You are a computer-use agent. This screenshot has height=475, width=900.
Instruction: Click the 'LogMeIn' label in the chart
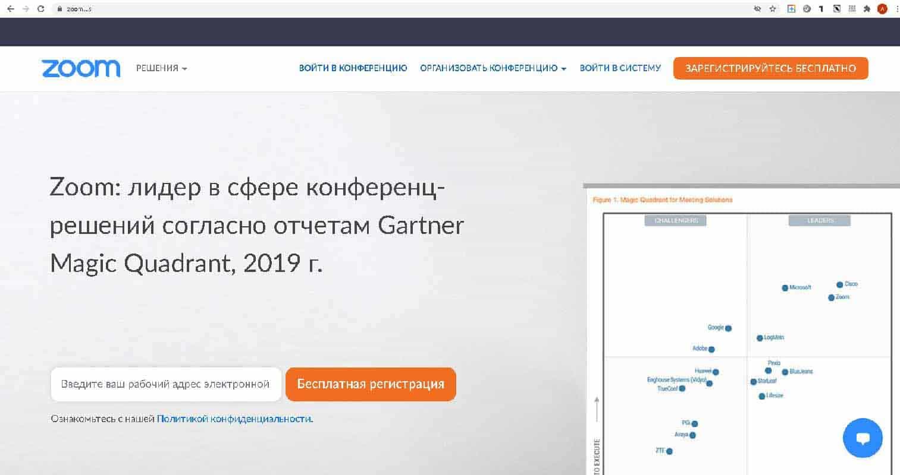[774, 337]
